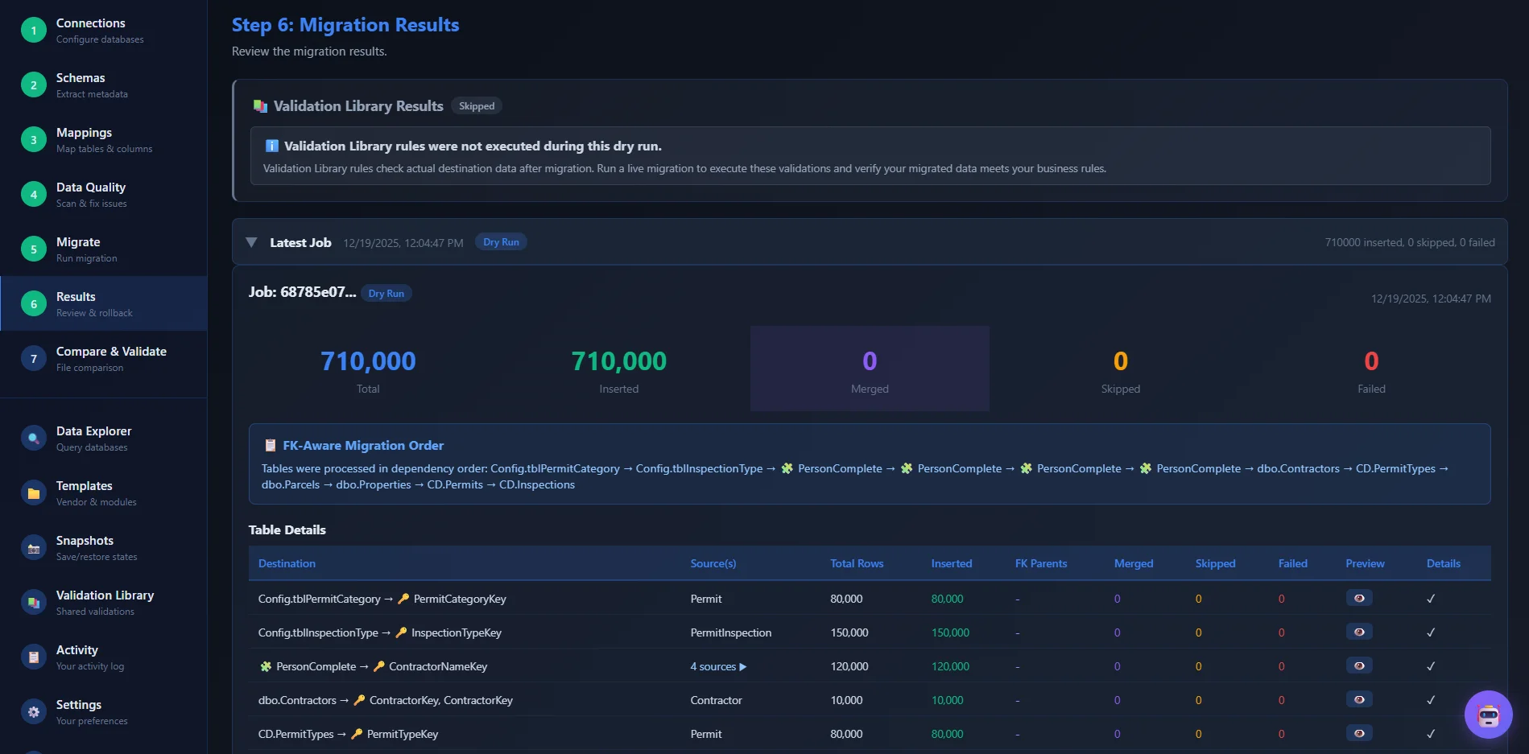Preview the dbo.Contractors table data

[x=1359, y=699]
